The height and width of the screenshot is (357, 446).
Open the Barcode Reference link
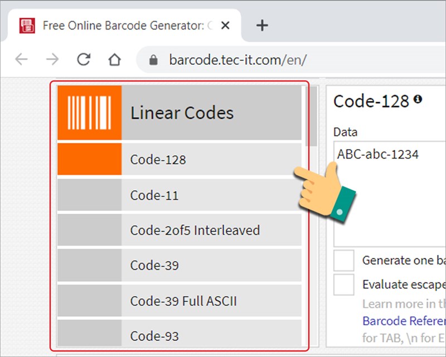point(400,321)
